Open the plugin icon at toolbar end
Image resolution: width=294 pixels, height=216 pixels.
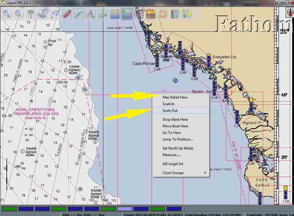[187, 14]
